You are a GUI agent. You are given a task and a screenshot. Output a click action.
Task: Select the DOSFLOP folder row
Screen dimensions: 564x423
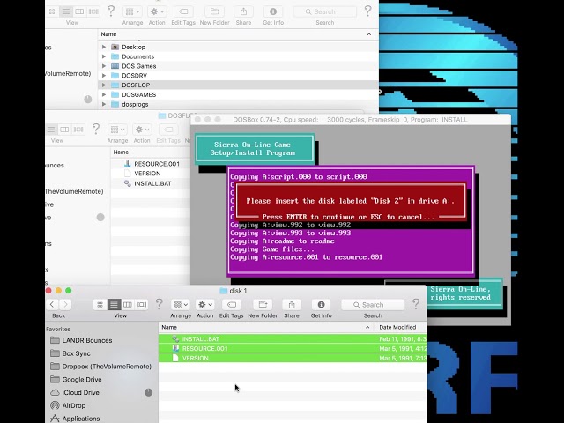tap(238, 85)
